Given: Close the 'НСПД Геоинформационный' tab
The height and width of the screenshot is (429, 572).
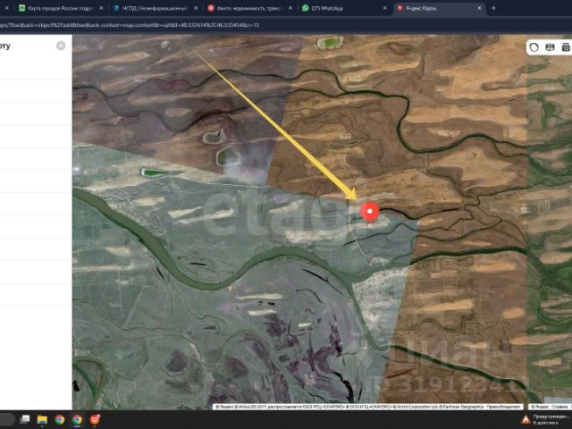Looking at the screenshot, I should [196, 8].
